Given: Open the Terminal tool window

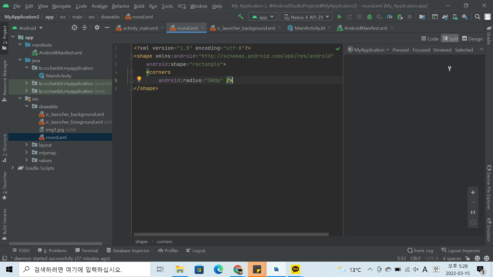Looking at the screenshot, I should pos(87,251).
